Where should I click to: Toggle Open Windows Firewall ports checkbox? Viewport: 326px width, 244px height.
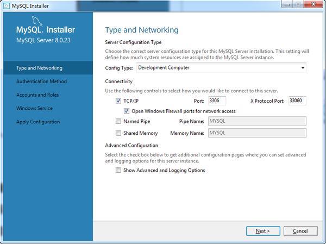click(127, 111)
